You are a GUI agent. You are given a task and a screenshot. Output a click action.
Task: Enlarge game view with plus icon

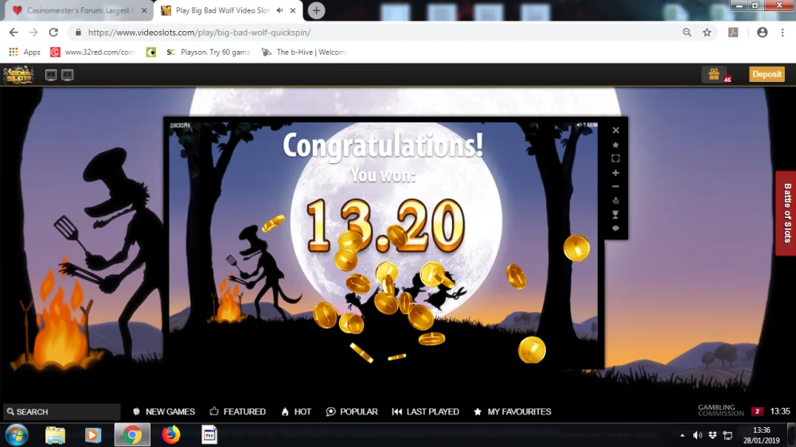pos(615,173)
